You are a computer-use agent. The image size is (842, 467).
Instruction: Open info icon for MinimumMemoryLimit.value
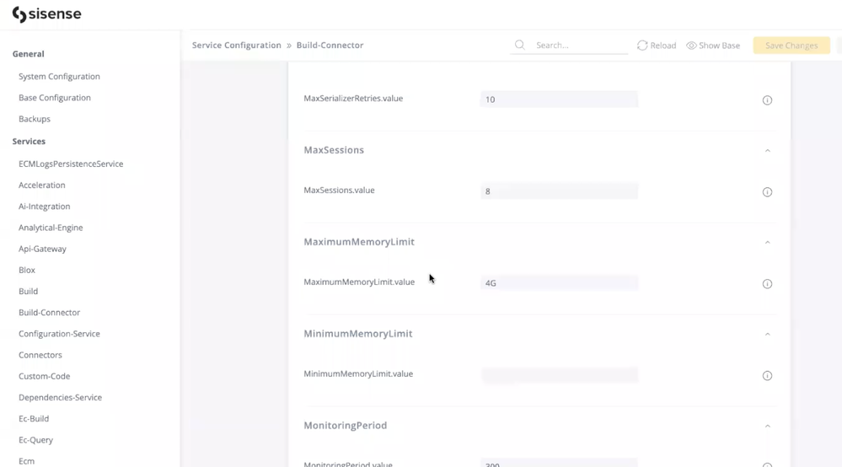(x=767, y=376)
